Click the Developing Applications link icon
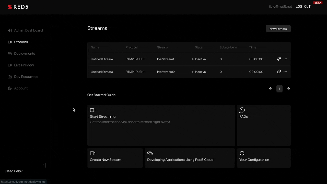This screenshot has height=184, width=327. tap(150, 153)
